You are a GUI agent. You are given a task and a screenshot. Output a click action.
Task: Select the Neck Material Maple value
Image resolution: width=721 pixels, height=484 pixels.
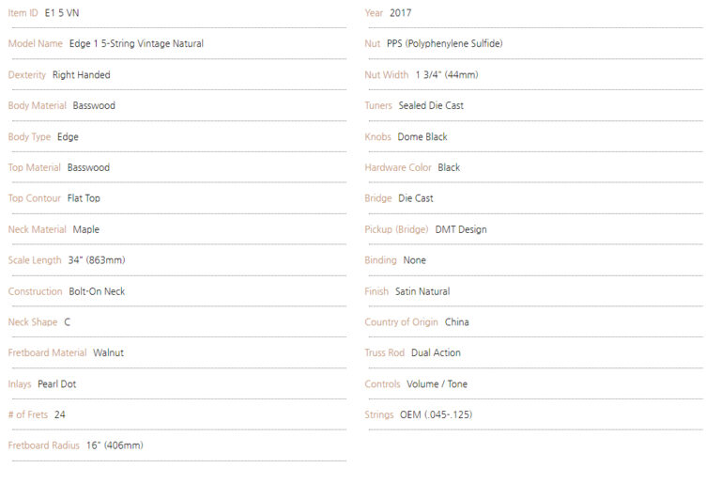(86, 229)
